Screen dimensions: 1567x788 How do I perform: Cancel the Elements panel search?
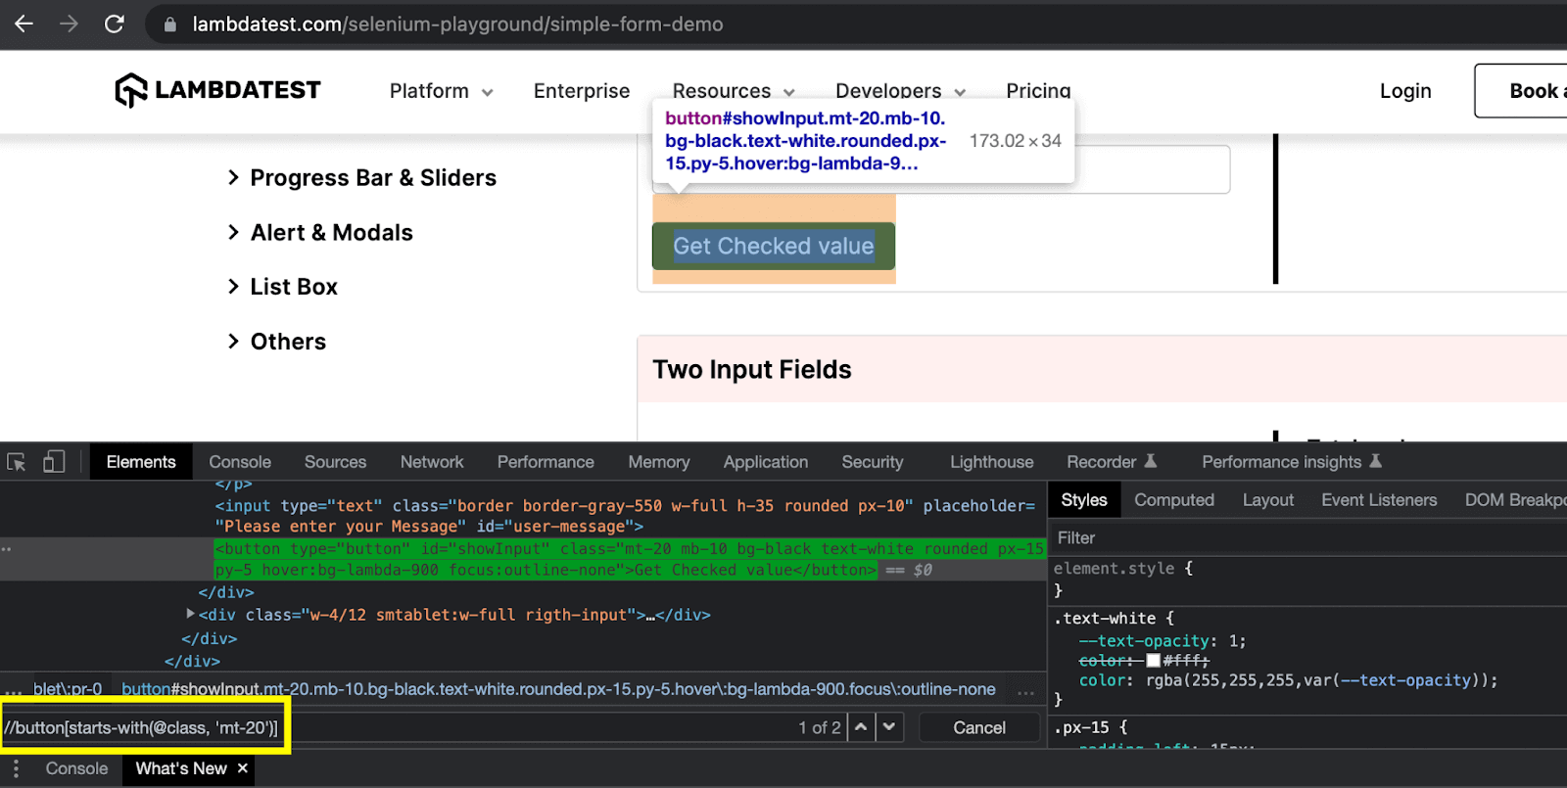click(x=978, y=727)
